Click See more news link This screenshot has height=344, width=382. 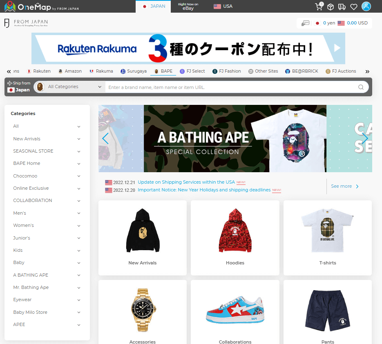344,186
